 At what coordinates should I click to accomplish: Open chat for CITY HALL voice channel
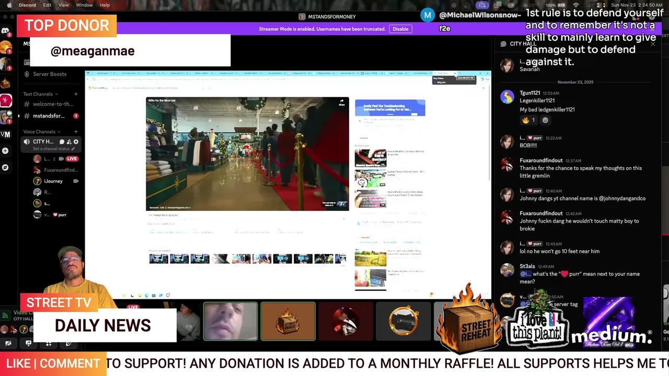[x=62, y=142]
